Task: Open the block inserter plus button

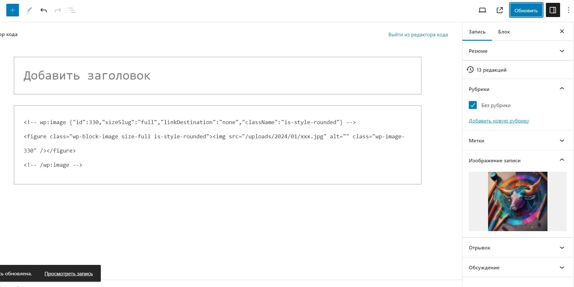Action: pos(13,10)
